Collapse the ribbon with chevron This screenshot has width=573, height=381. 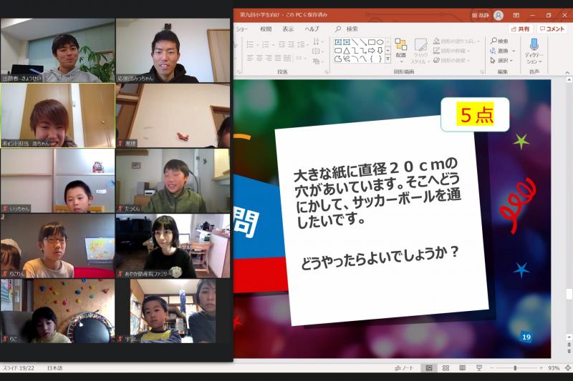pos(567,72)
